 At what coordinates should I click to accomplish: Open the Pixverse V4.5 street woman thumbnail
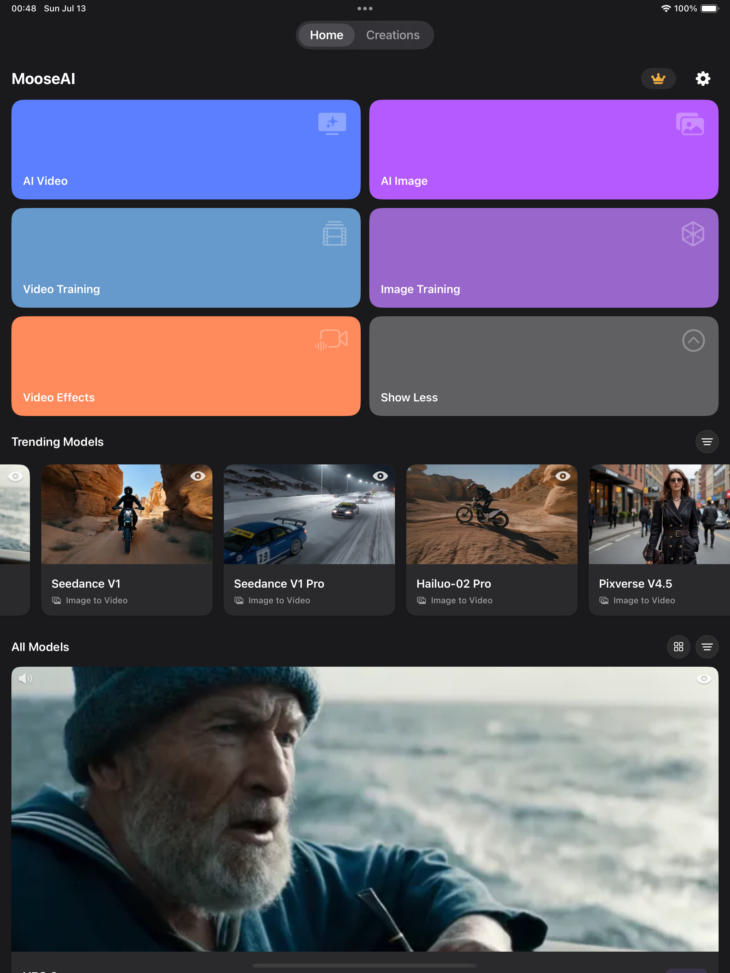click(x=659, y=514)
